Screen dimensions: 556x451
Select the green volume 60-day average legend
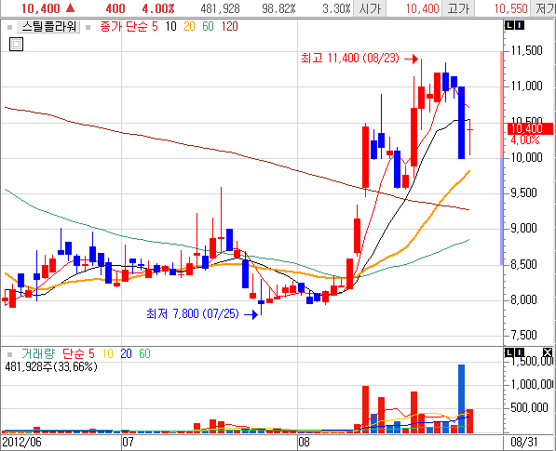click(144, 353)
